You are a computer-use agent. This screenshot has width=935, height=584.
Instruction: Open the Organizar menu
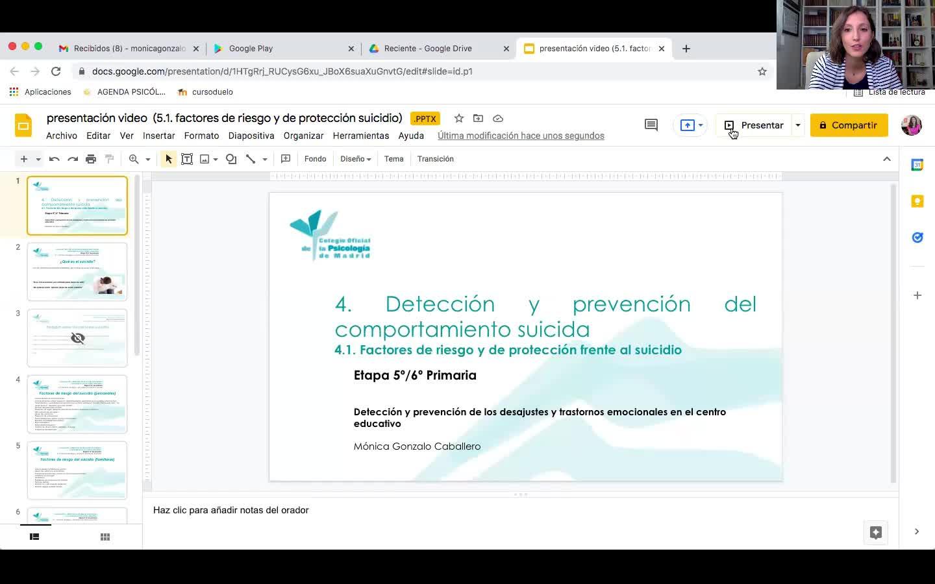[304, 136]
